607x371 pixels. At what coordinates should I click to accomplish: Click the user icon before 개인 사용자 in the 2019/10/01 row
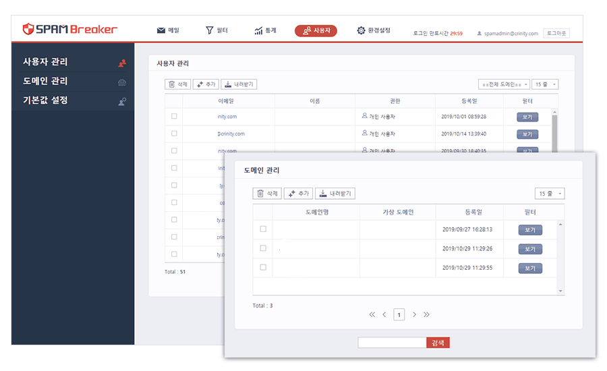point(364,116)
